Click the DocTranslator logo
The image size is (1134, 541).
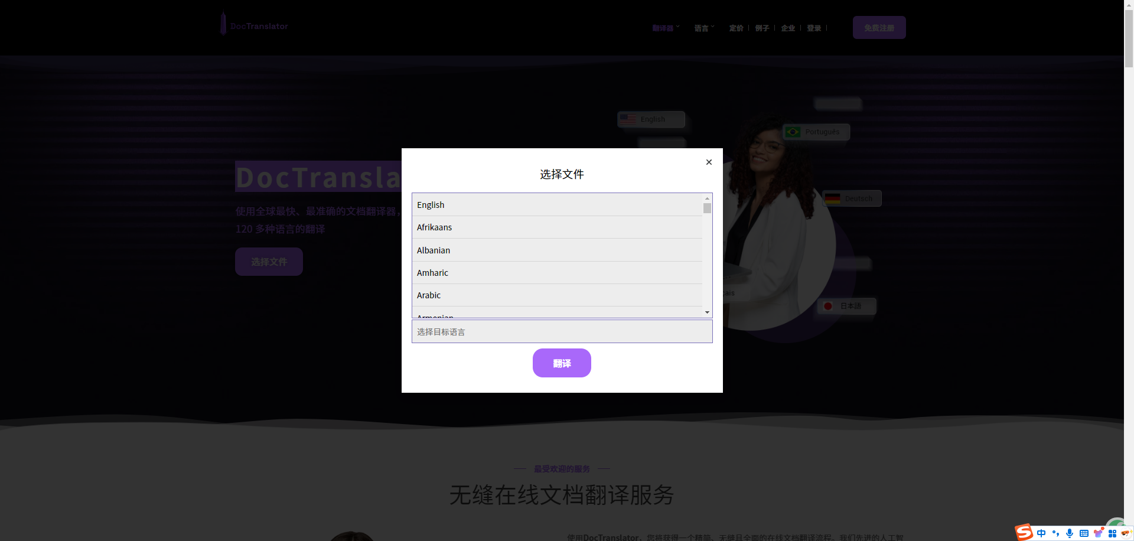tap(254, 25)
